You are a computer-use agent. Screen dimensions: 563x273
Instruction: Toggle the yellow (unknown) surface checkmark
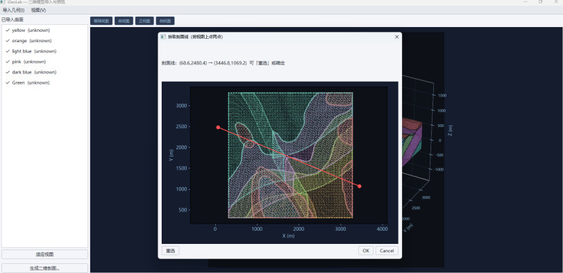(x=8, y=30)
